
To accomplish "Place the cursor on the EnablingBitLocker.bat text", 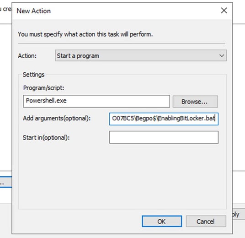I will [186, 119].
